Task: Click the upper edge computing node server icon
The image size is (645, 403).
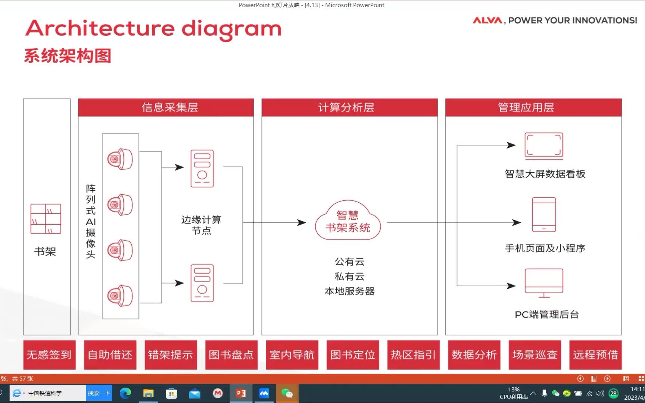Action: (x=202, y=168)
